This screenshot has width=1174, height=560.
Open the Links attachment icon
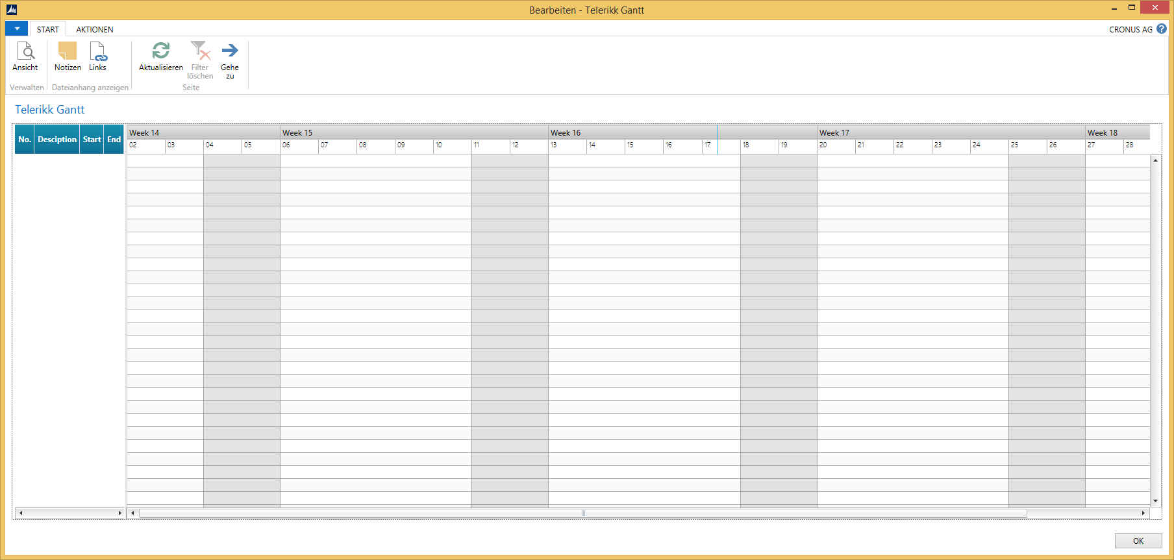pos(97,51)
